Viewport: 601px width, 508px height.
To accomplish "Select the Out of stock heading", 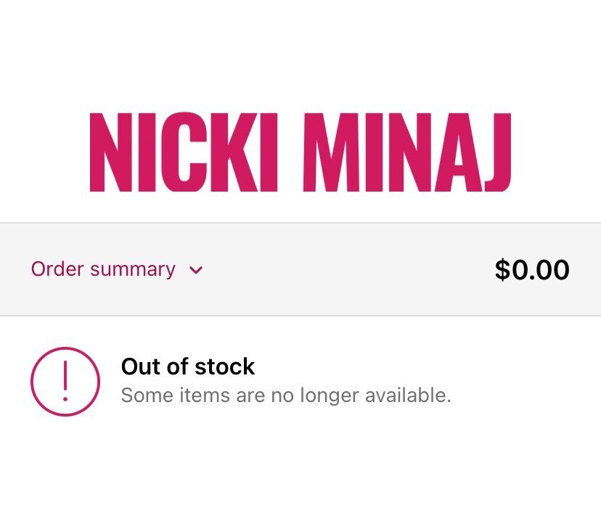I will pos(187,366).
